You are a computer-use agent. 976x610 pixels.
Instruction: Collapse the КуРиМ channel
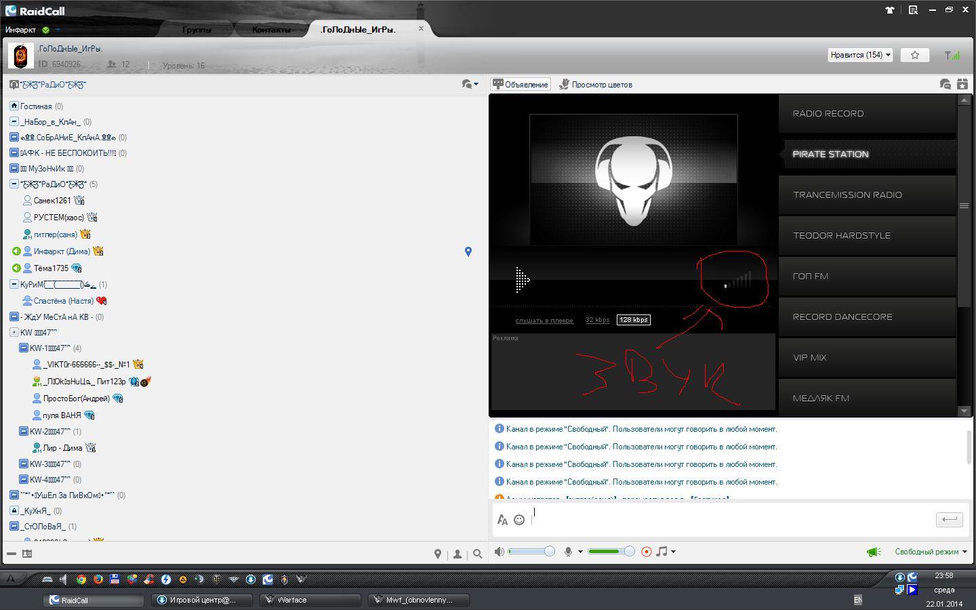[x=14, y=284]
